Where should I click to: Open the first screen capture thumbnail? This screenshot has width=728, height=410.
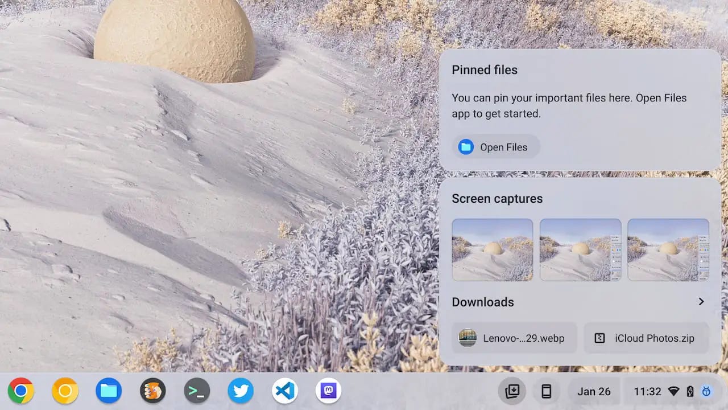click(x=493, y=249)
